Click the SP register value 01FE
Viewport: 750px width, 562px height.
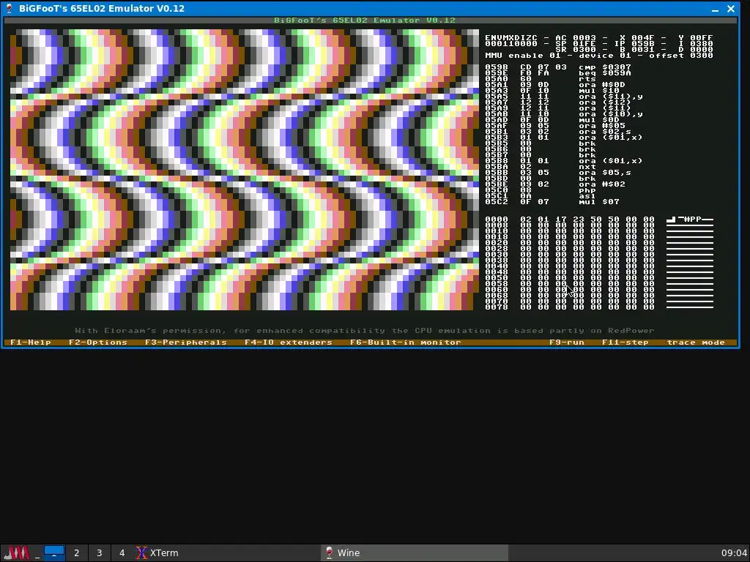click(584, 43)
